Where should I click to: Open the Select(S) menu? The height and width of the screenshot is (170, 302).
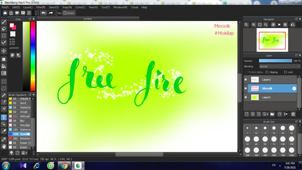[x=54, y=7]
